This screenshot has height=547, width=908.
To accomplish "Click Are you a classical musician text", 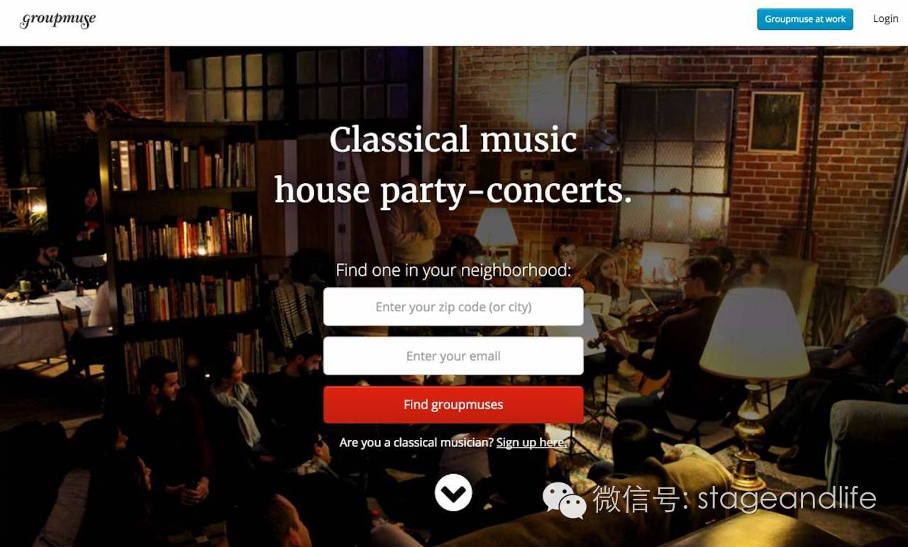I will (x=416, y=442).
